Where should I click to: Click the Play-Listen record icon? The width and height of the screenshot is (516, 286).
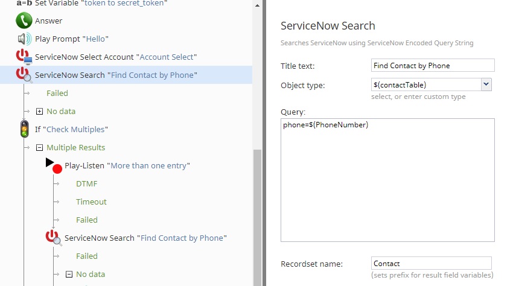tap(54, 165)
